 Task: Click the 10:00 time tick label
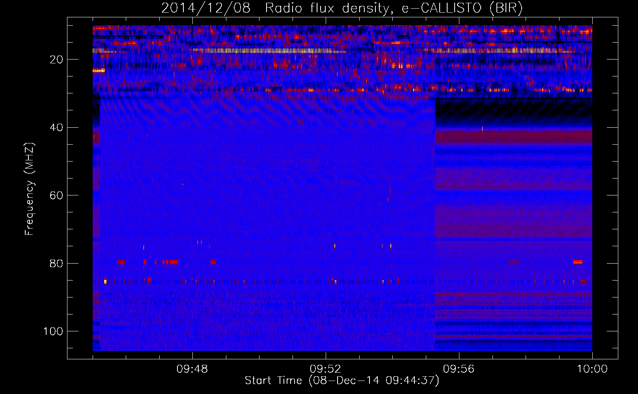point(592,369)
